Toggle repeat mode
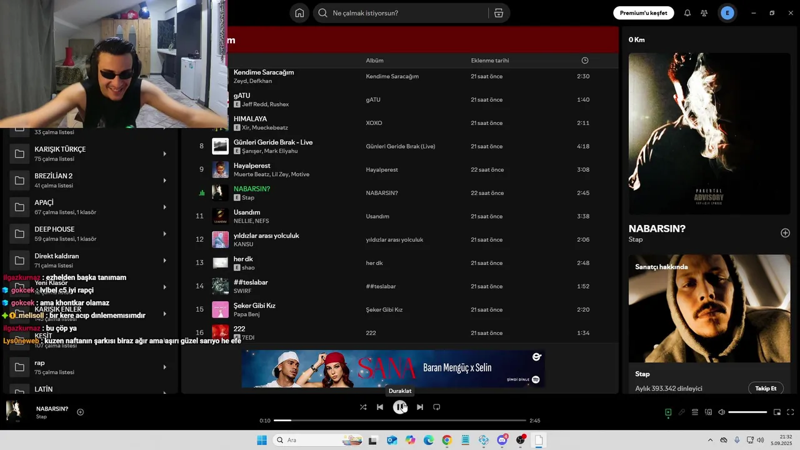 (437, 407)
